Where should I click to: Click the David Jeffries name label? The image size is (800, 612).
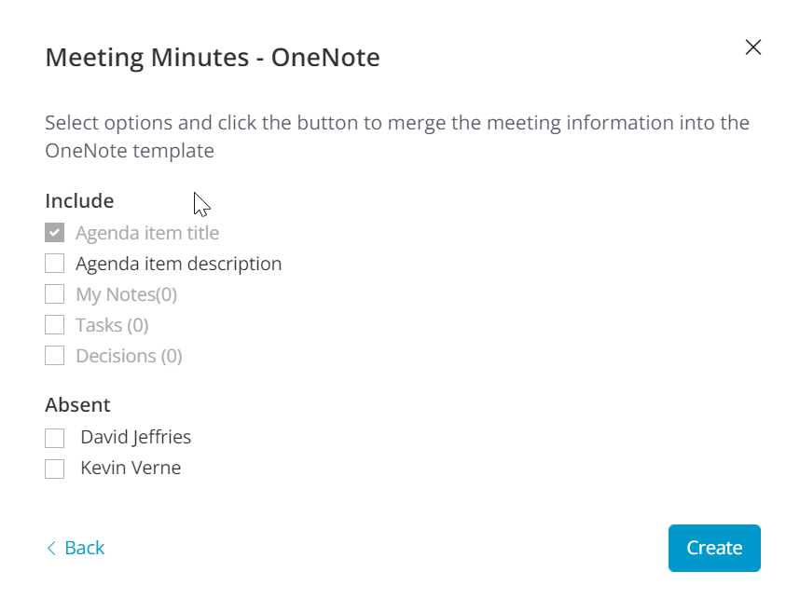coord(135,437)
